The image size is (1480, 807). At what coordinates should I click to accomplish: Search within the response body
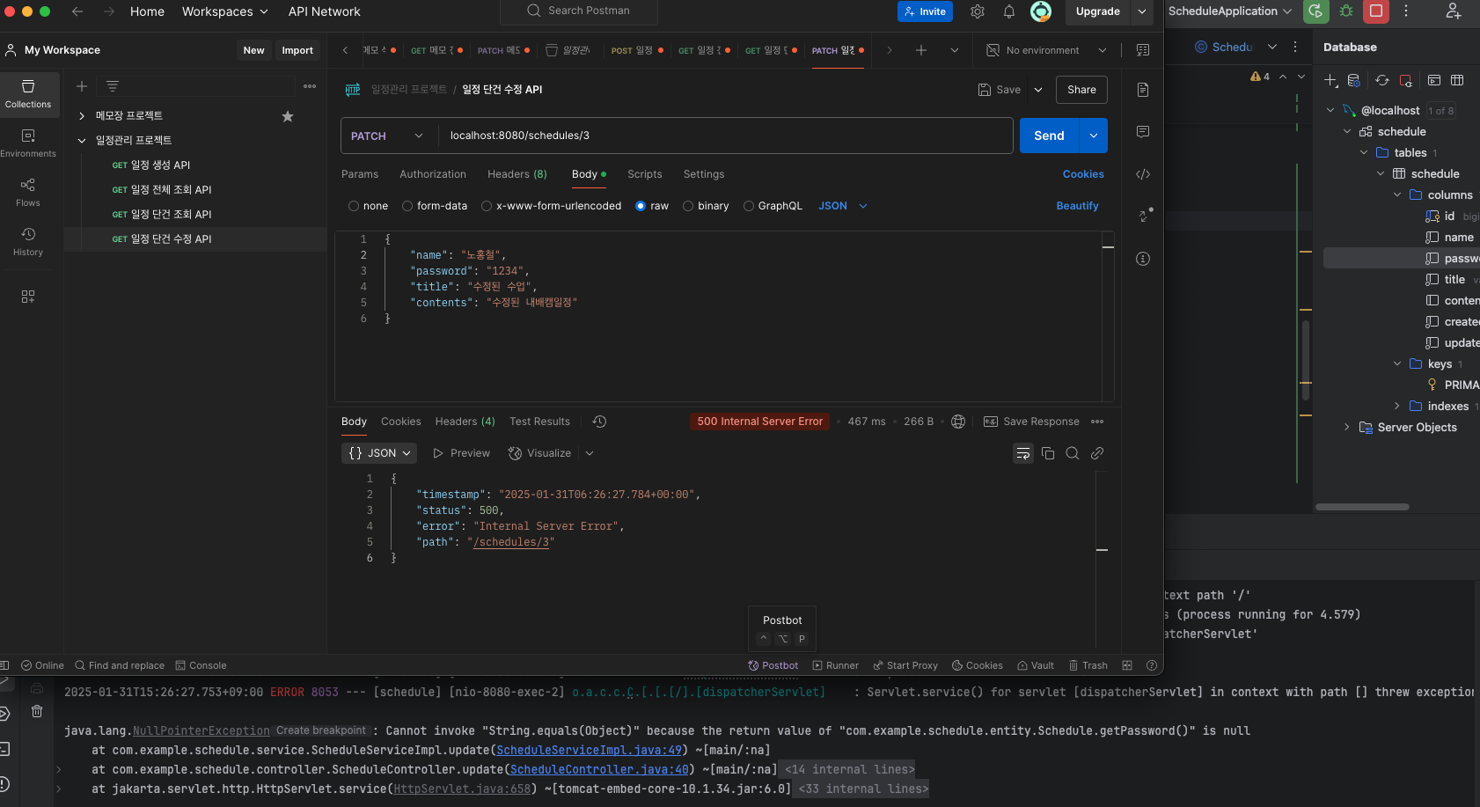coord(1073,453)
